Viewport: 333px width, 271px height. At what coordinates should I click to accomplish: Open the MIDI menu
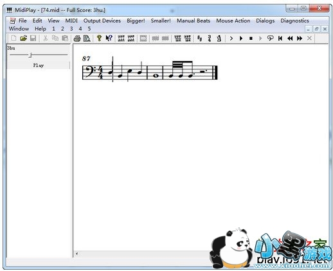tap(71, 21)
